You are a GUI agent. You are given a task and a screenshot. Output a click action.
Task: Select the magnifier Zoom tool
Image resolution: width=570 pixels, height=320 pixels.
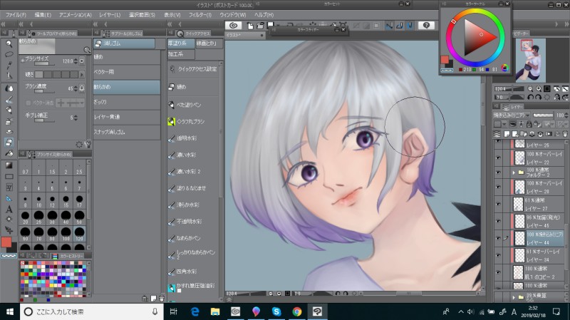[9, 43]
